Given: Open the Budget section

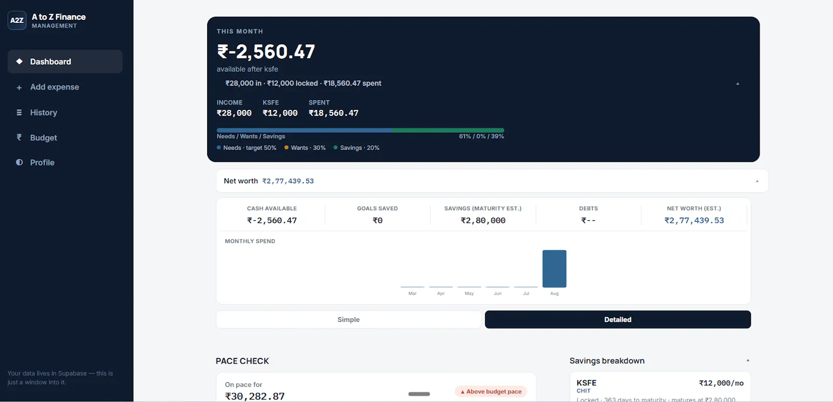Looking at the screenshot, I should [65, 137].
